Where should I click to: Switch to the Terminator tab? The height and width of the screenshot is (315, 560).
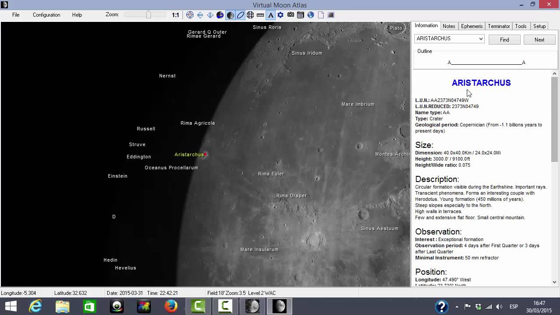click(x=499, y=26)
